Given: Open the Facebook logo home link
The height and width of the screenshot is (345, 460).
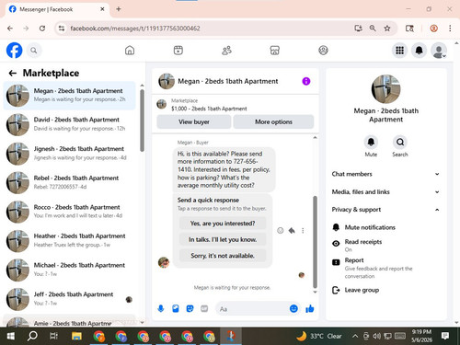Looking at the screenshot, I should pos(14,51).
